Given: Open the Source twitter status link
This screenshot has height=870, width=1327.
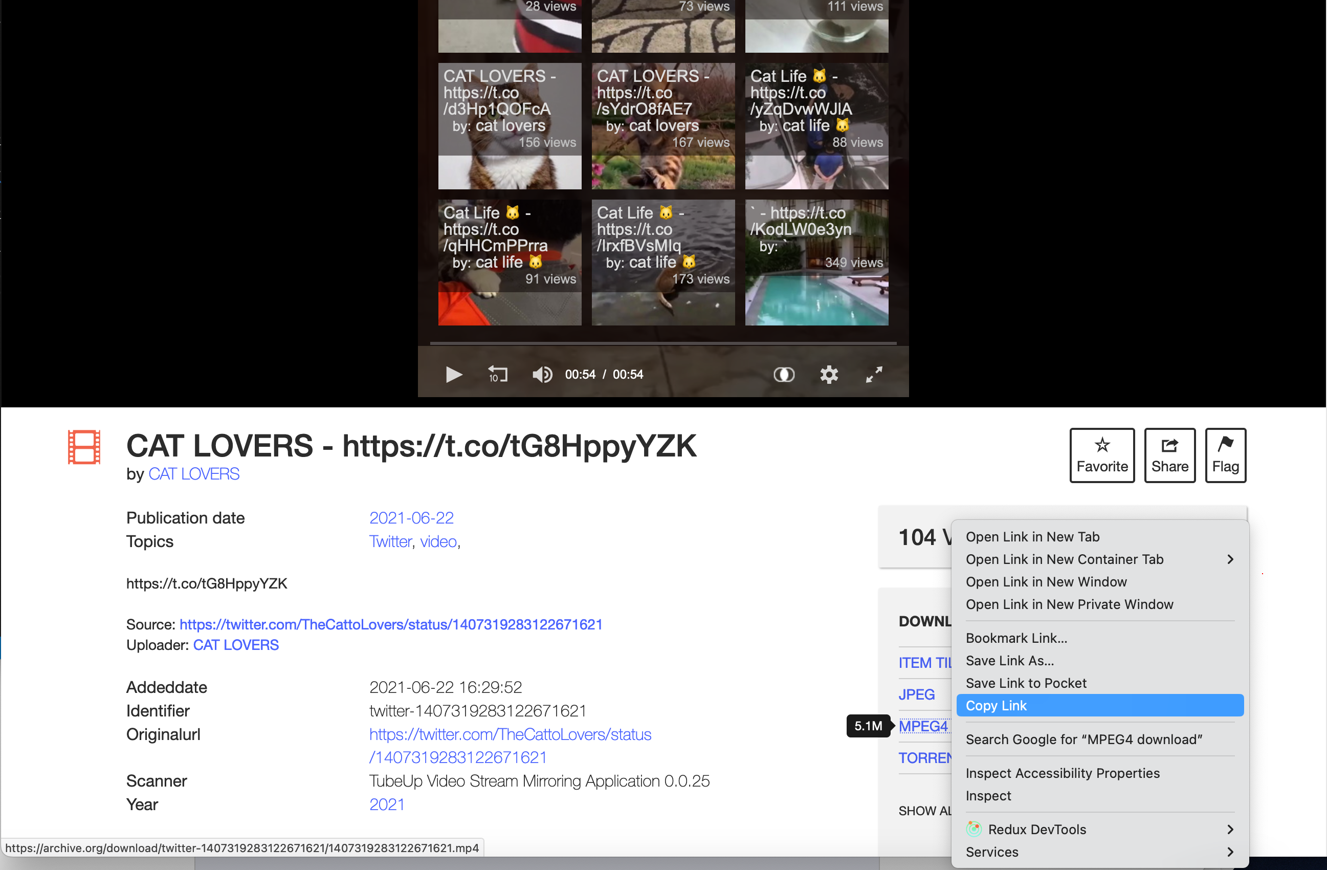Looking at the screenshot, I should (391, 624).
